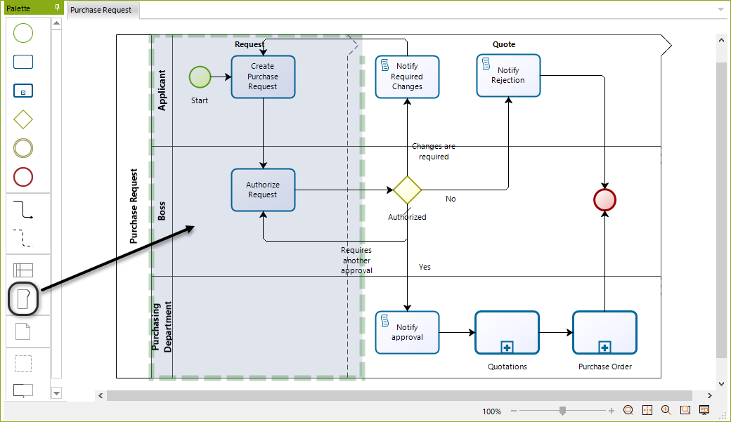
Task: Click the zoom in plus button
Action: 612,411
